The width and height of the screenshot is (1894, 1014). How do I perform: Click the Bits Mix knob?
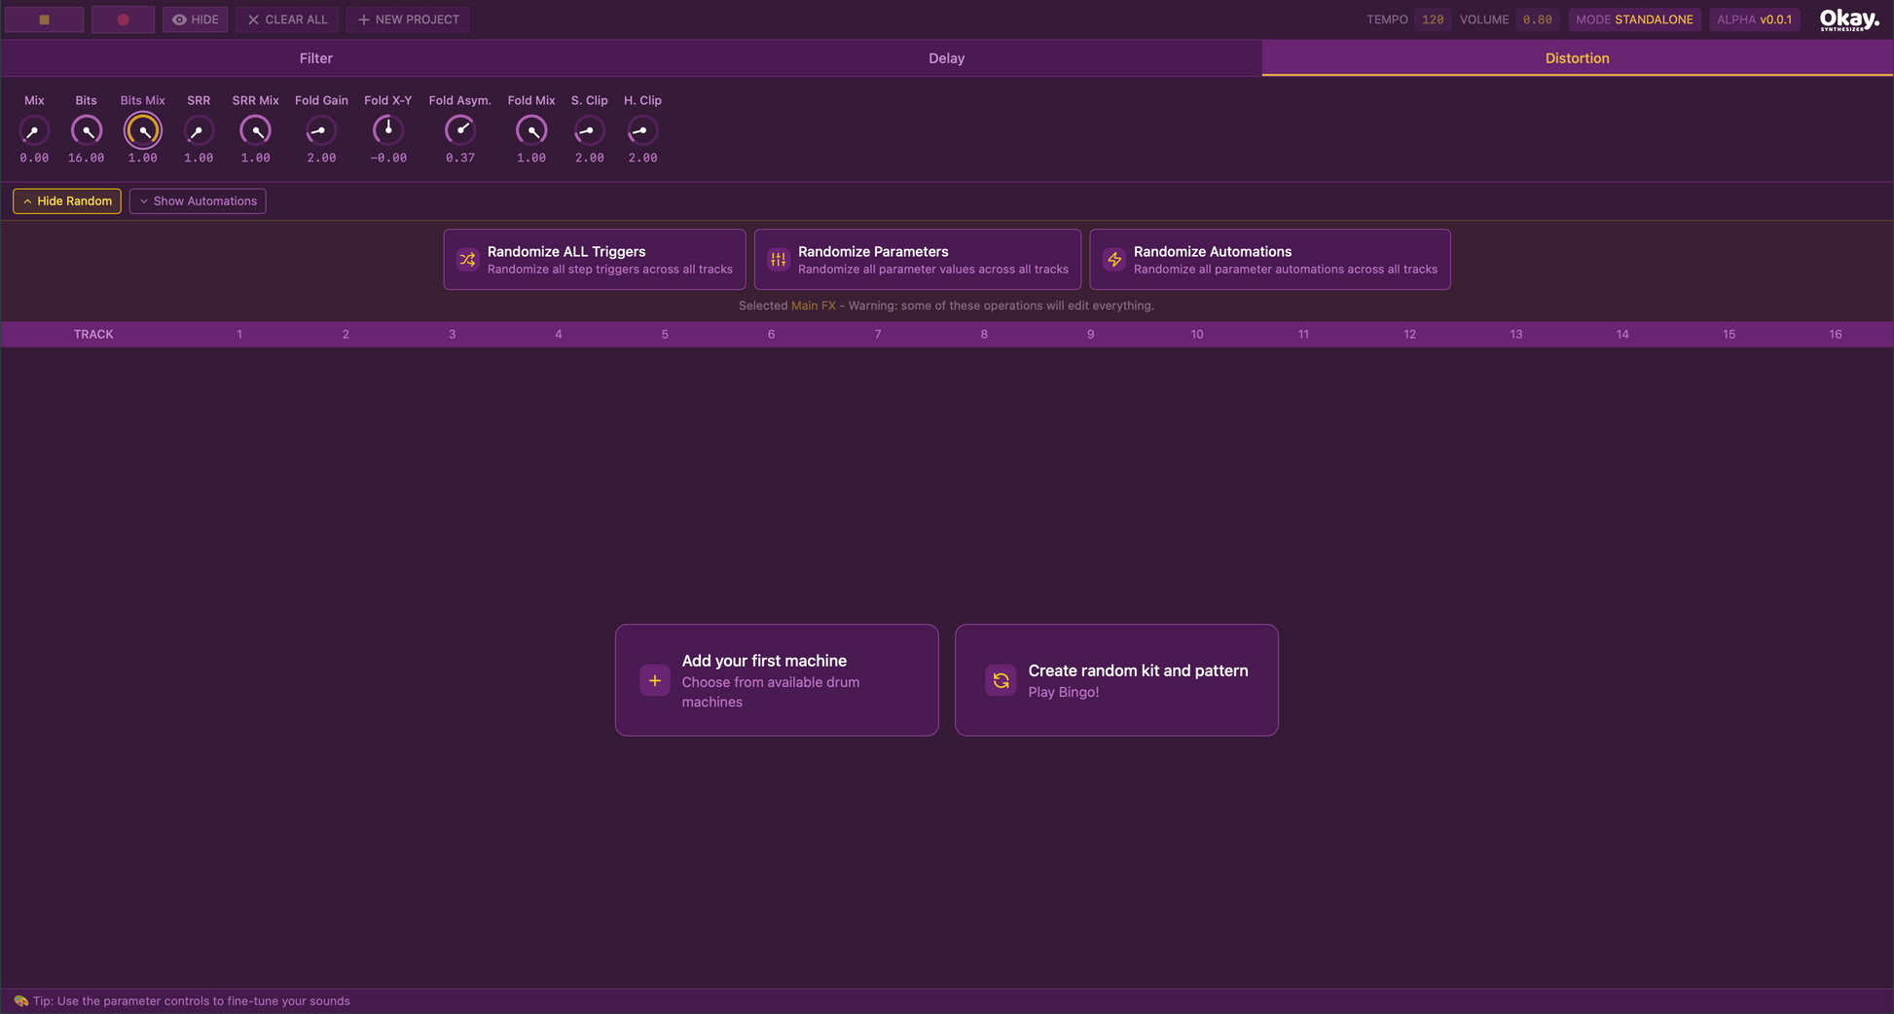coord(143,130)
